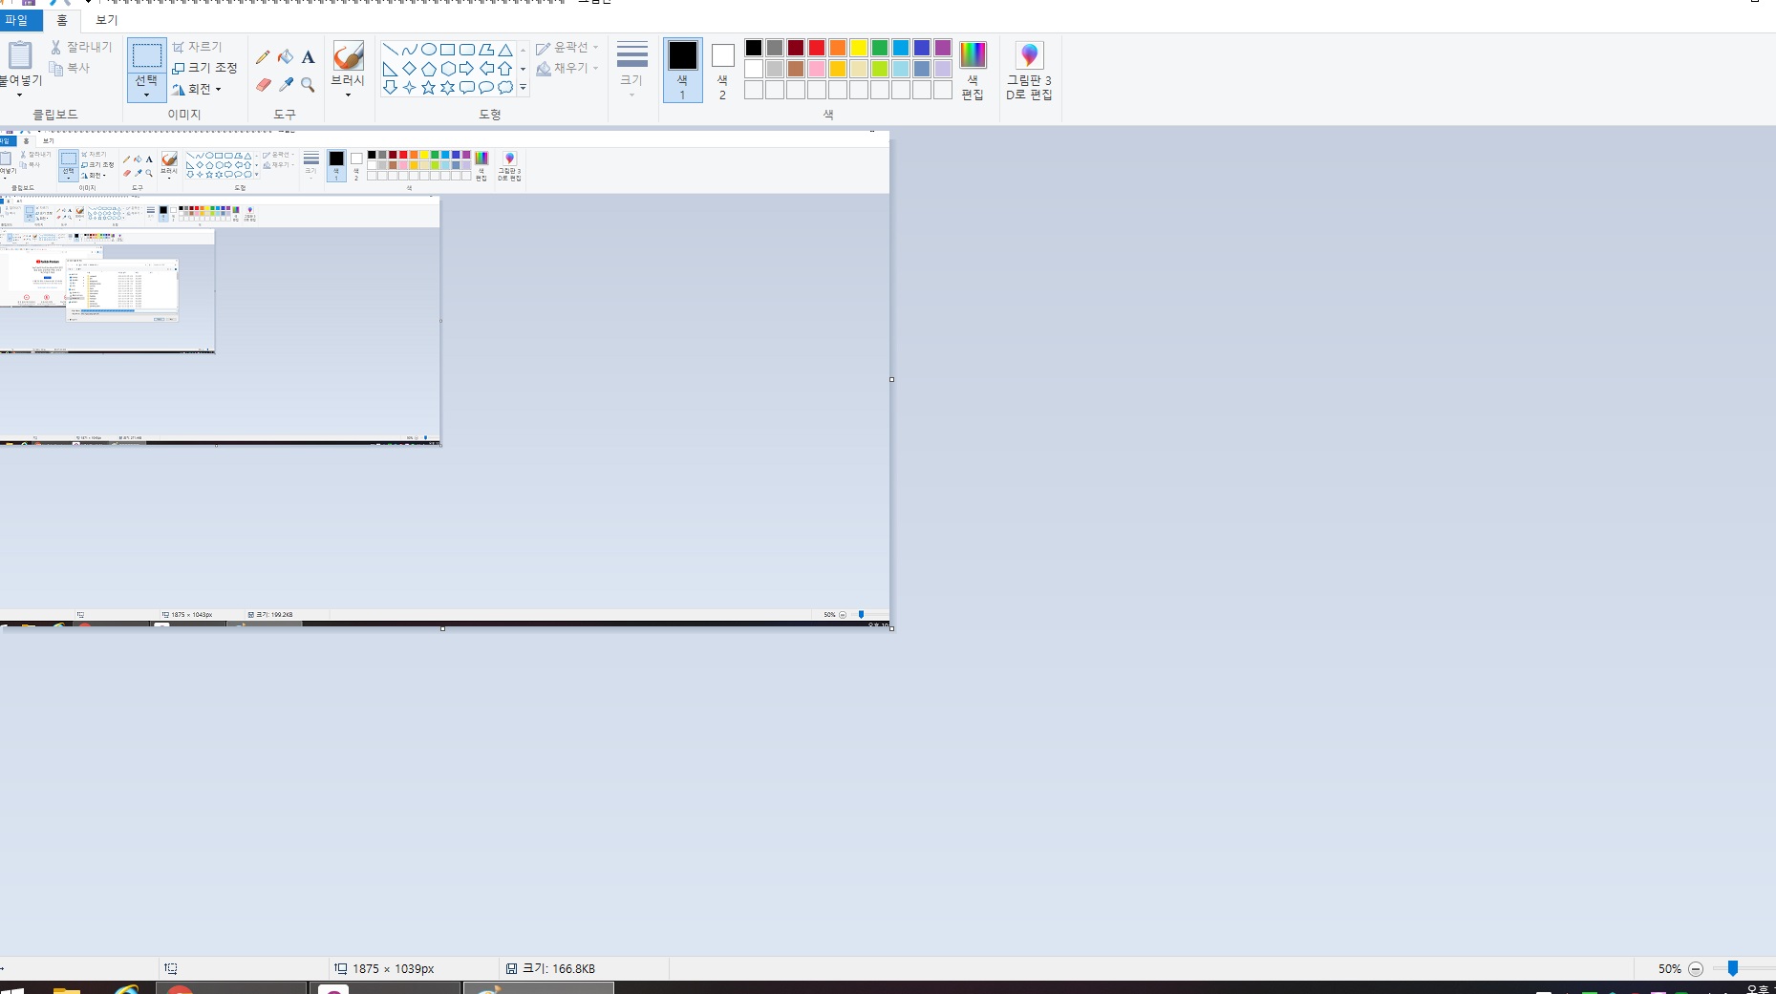Pick the purple color swatch
1776x994 pixels.
tap(943, 48)
